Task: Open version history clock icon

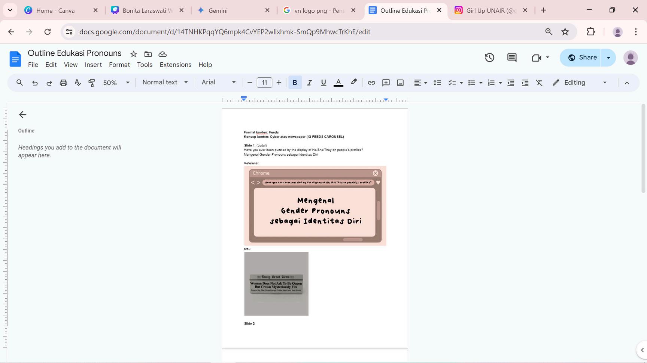Action: (x=489, y=58)
